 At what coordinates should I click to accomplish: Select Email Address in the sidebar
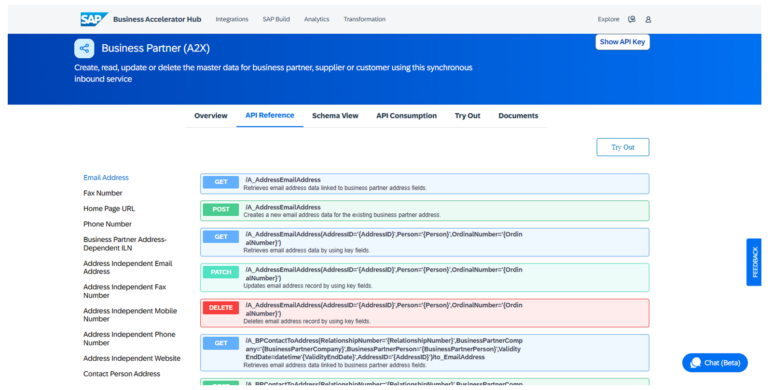106,178
